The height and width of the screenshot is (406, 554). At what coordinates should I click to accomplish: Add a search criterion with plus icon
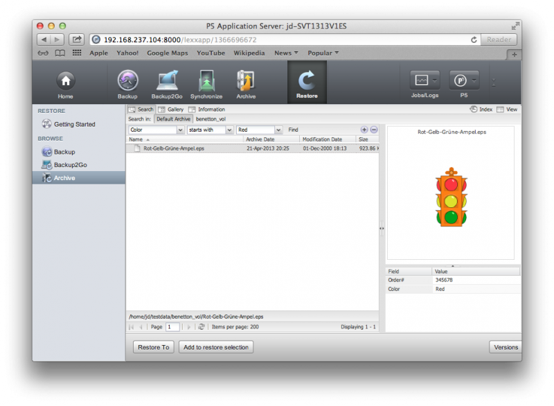click(364, 130)
